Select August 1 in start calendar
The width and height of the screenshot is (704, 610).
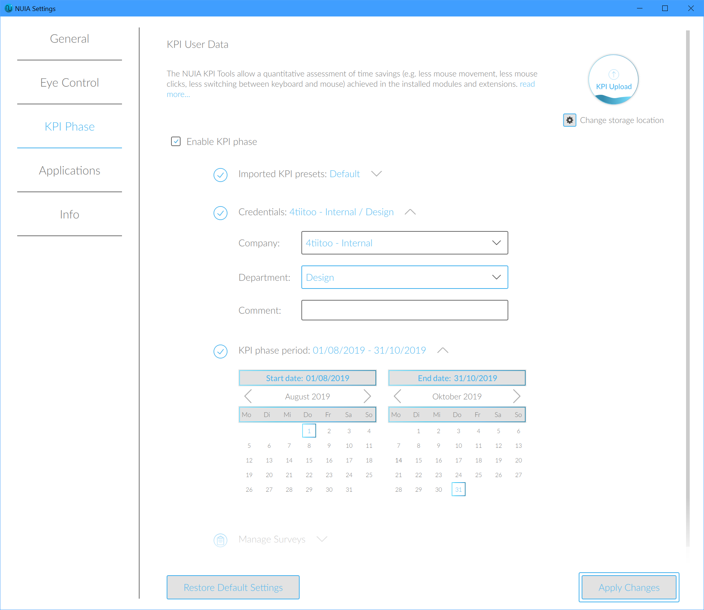309,431
